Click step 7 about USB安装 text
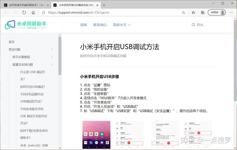The image size is (237, 150). coord(144,111)
